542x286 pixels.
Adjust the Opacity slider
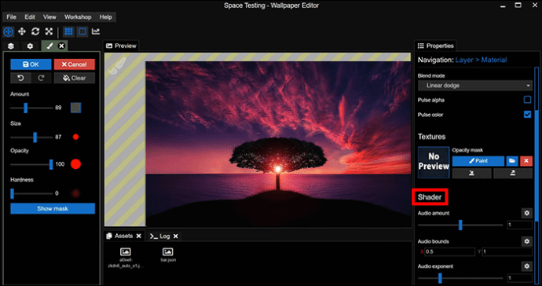click(x=31, y=164)
